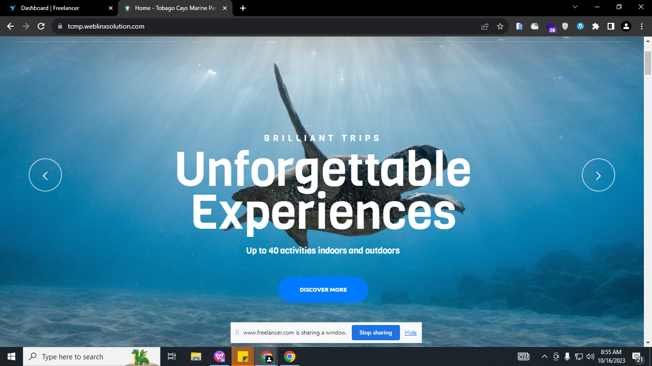Open Chrome's three-dot menu
This screenshot has width=652, height=366.
coord(641,27)
